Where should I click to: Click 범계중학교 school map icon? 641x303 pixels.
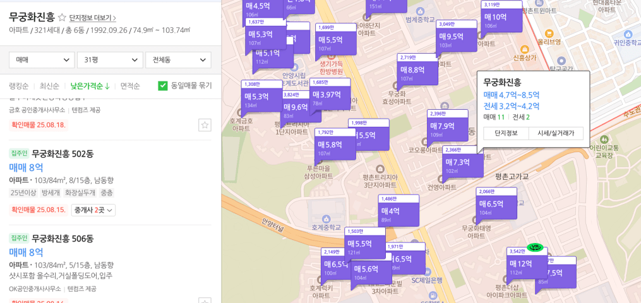coord(420,11)
